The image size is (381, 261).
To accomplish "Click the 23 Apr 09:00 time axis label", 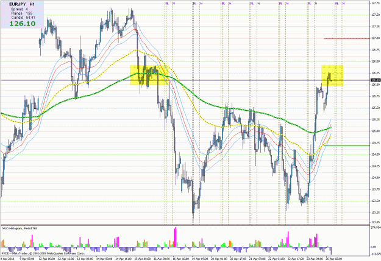I will pos(314,259).
